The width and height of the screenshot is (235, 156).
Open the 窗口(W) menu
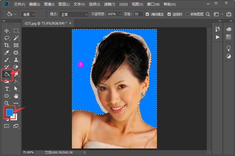pyautogui.click(x=153, y=4)
